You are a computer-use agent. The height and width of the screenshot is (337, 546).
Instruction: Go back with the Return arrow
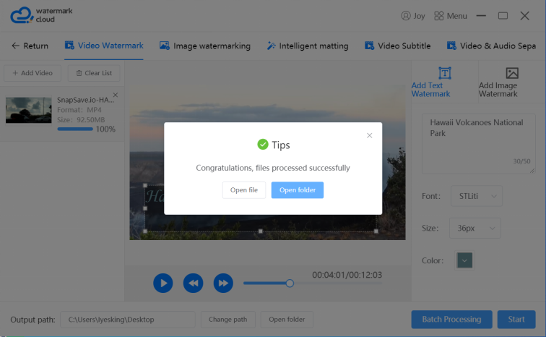click(15, 46)
